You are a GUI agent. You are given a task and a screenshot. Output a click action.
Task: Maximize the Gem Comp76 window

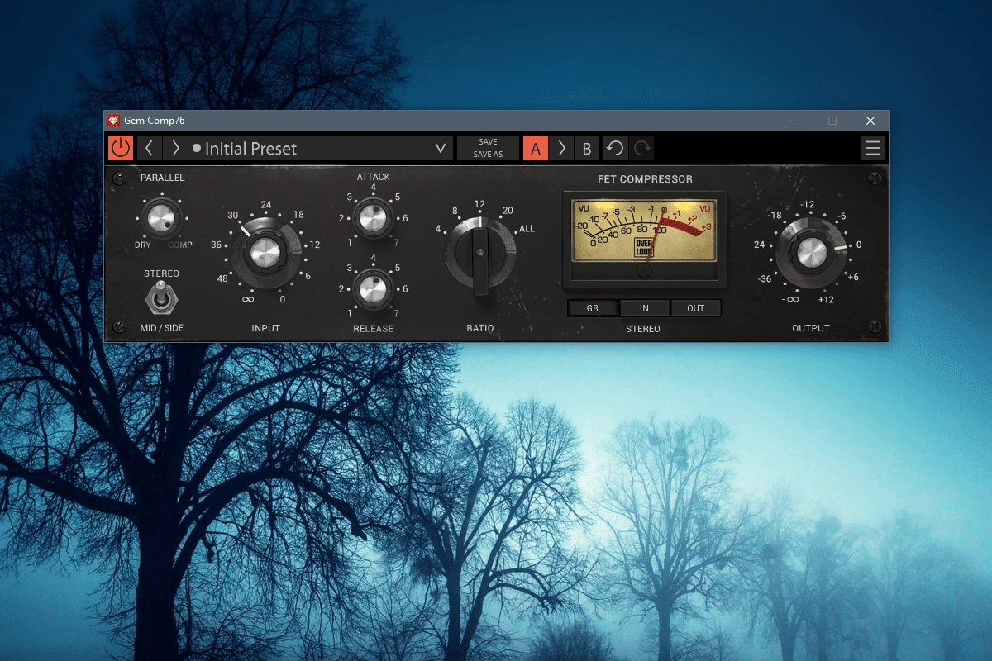(832, 121)
